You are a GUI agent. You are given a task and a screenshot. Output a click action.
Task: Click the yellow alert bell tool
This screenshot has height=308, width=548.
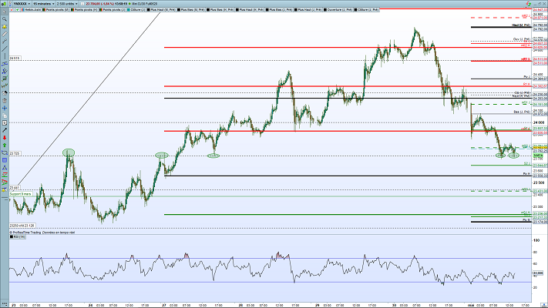pos(4,26)
